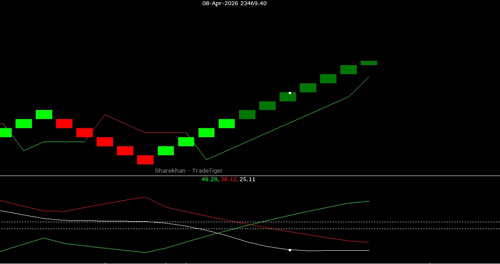Select the topmost green candle on chart
Viewport: 500px width, 264px height.
tap(369, 63)
